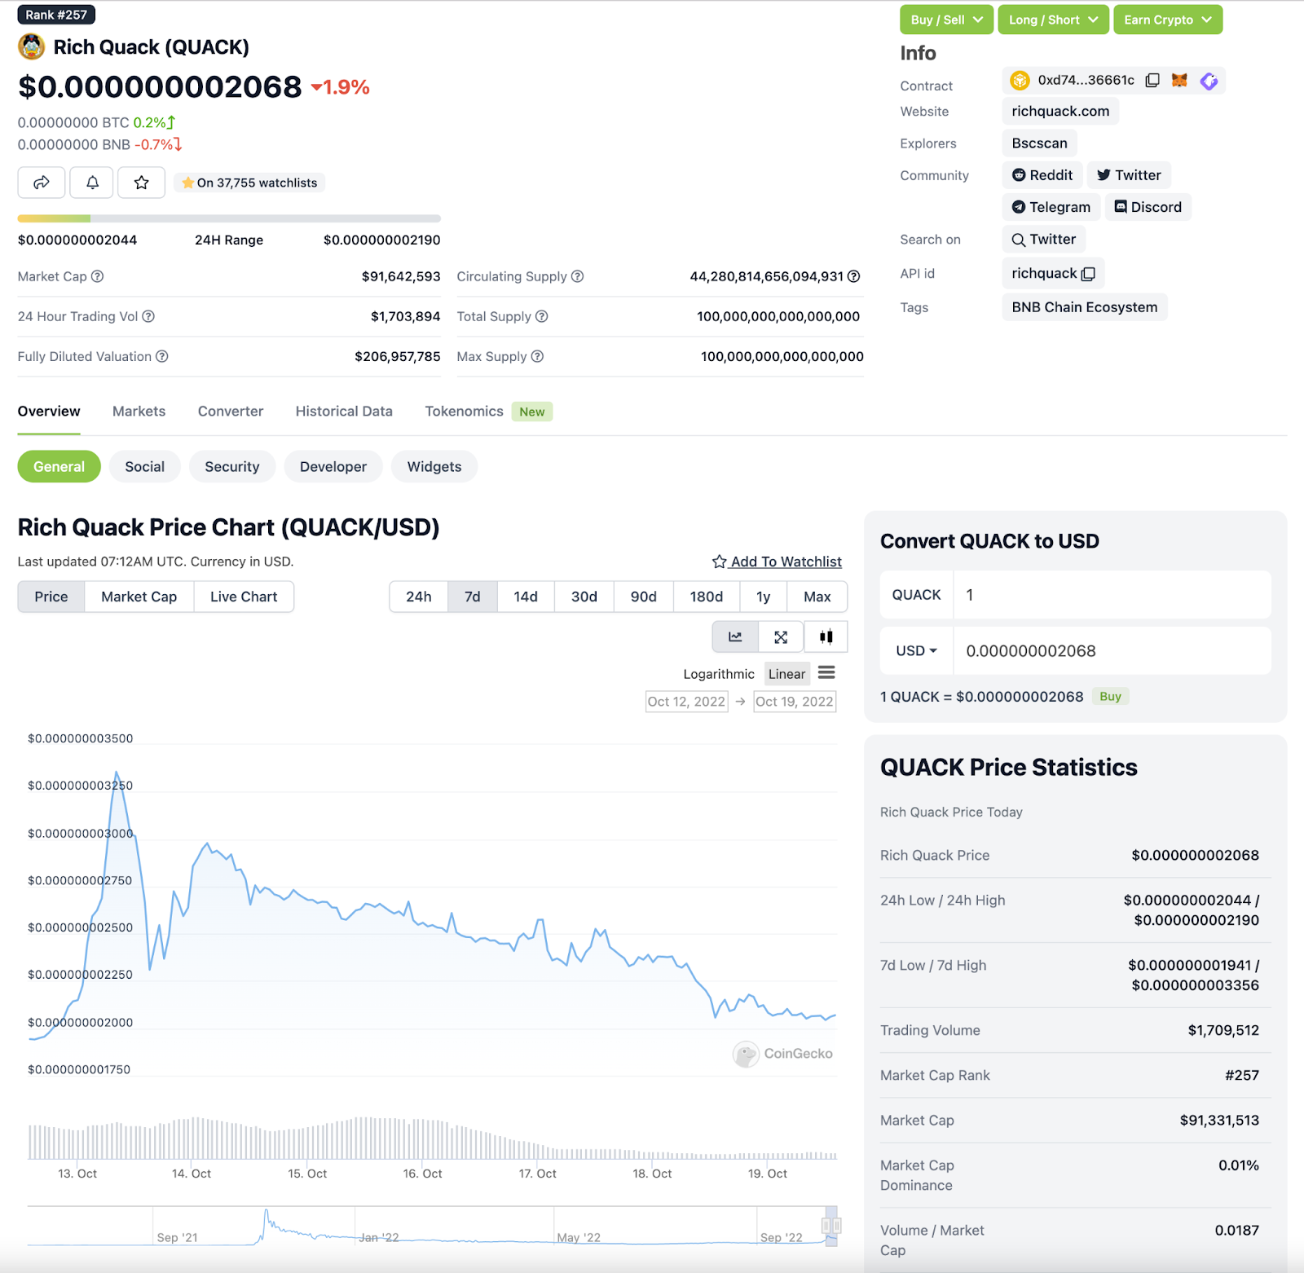Select the 14d time range
The width and height of the screenshot is (1304, 1273).
coord(526,597)
